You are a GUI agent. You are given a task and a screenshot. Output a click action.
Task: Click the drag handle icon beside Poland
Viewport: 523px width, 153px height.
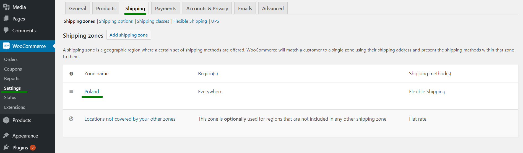[x=71, y=92]
